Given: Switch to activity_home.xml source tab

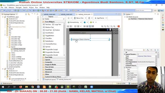Looking at the screenshot, I should (x=64, y=80).
